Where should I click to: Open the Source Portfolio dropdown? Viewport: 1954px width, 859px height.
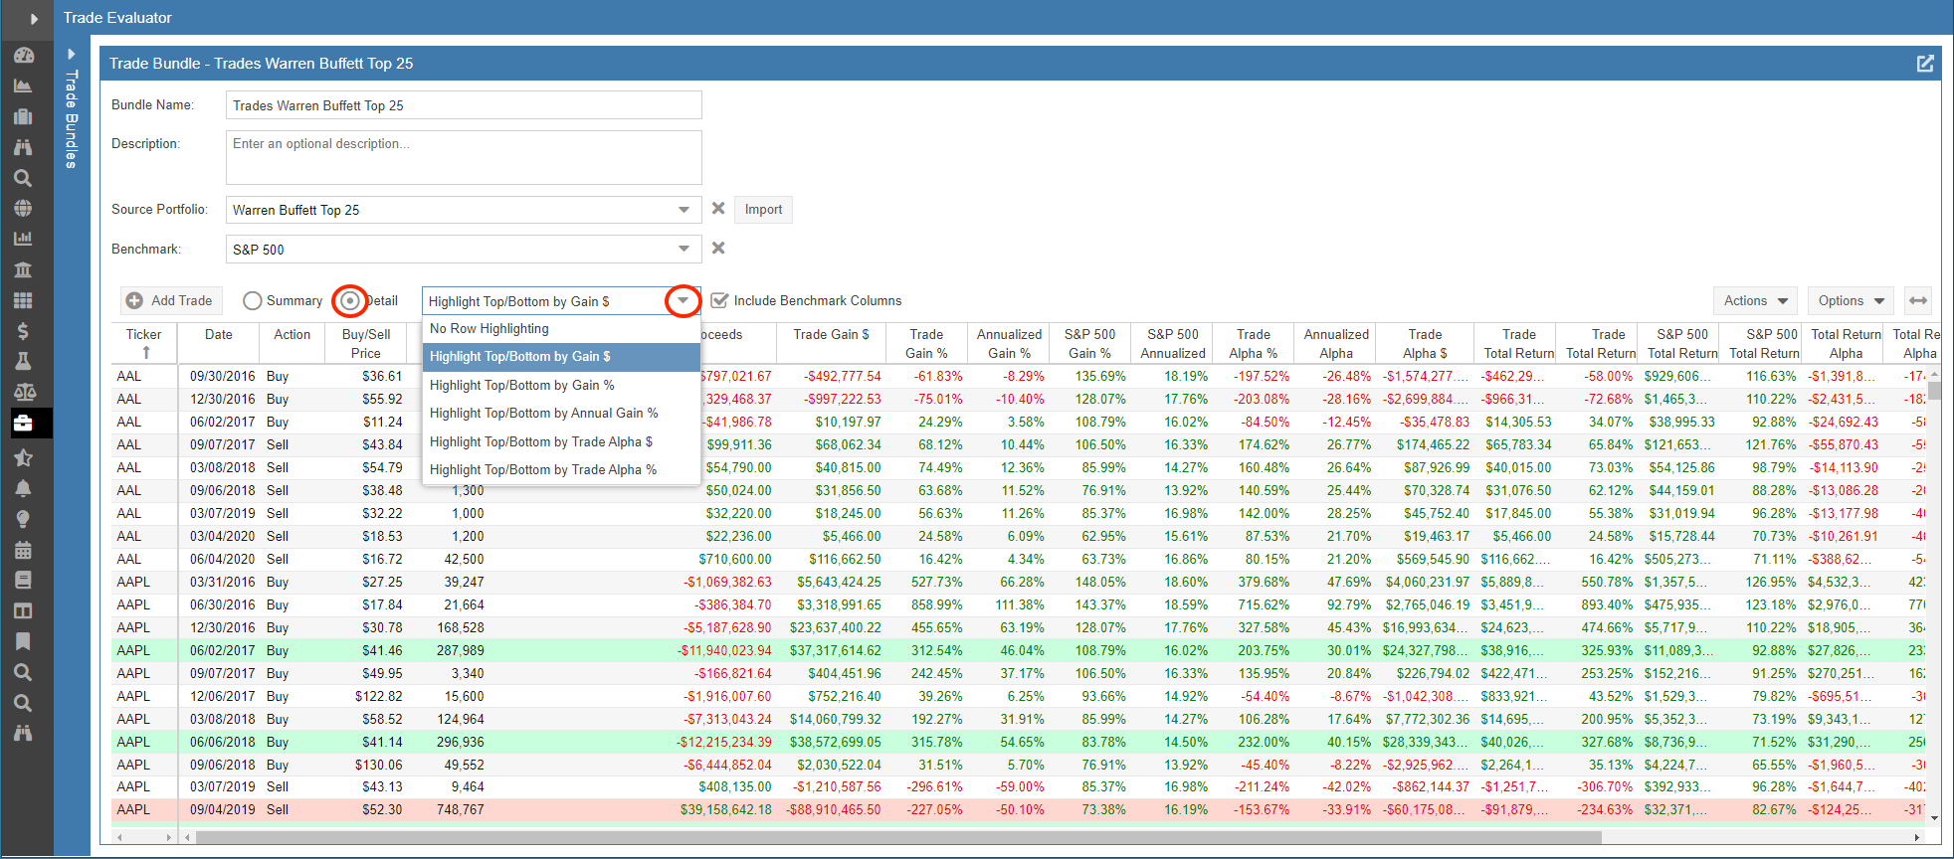[684, 210]
